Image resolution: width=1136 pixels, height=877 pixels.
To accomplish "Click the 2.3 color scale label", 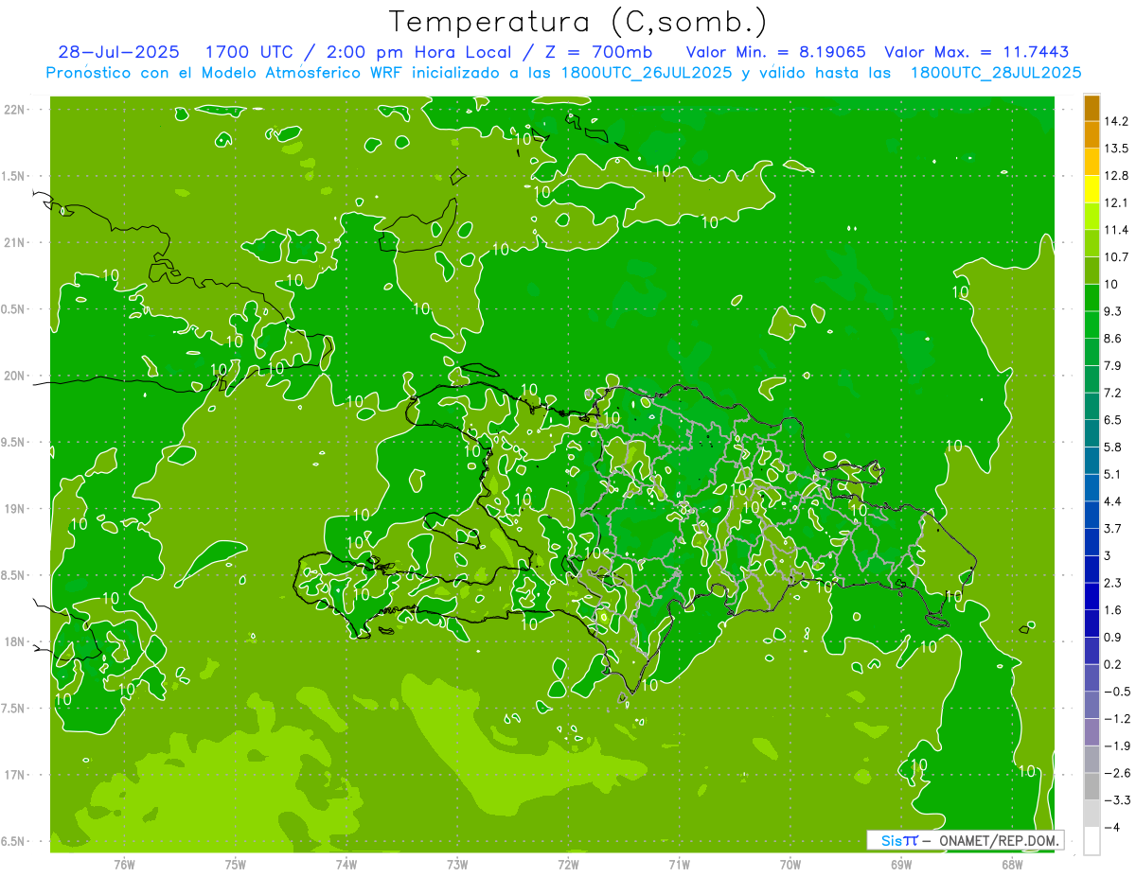I will [x=1114, y=583].
